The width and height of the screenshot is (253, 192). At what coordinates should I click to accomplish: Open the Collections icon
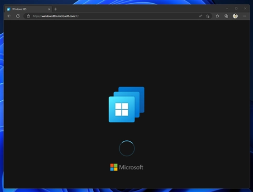click(226, 16)
